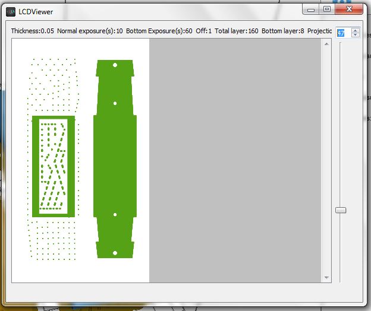
Task: Click the layer number field showing 47
Action: tap(341, 33)
